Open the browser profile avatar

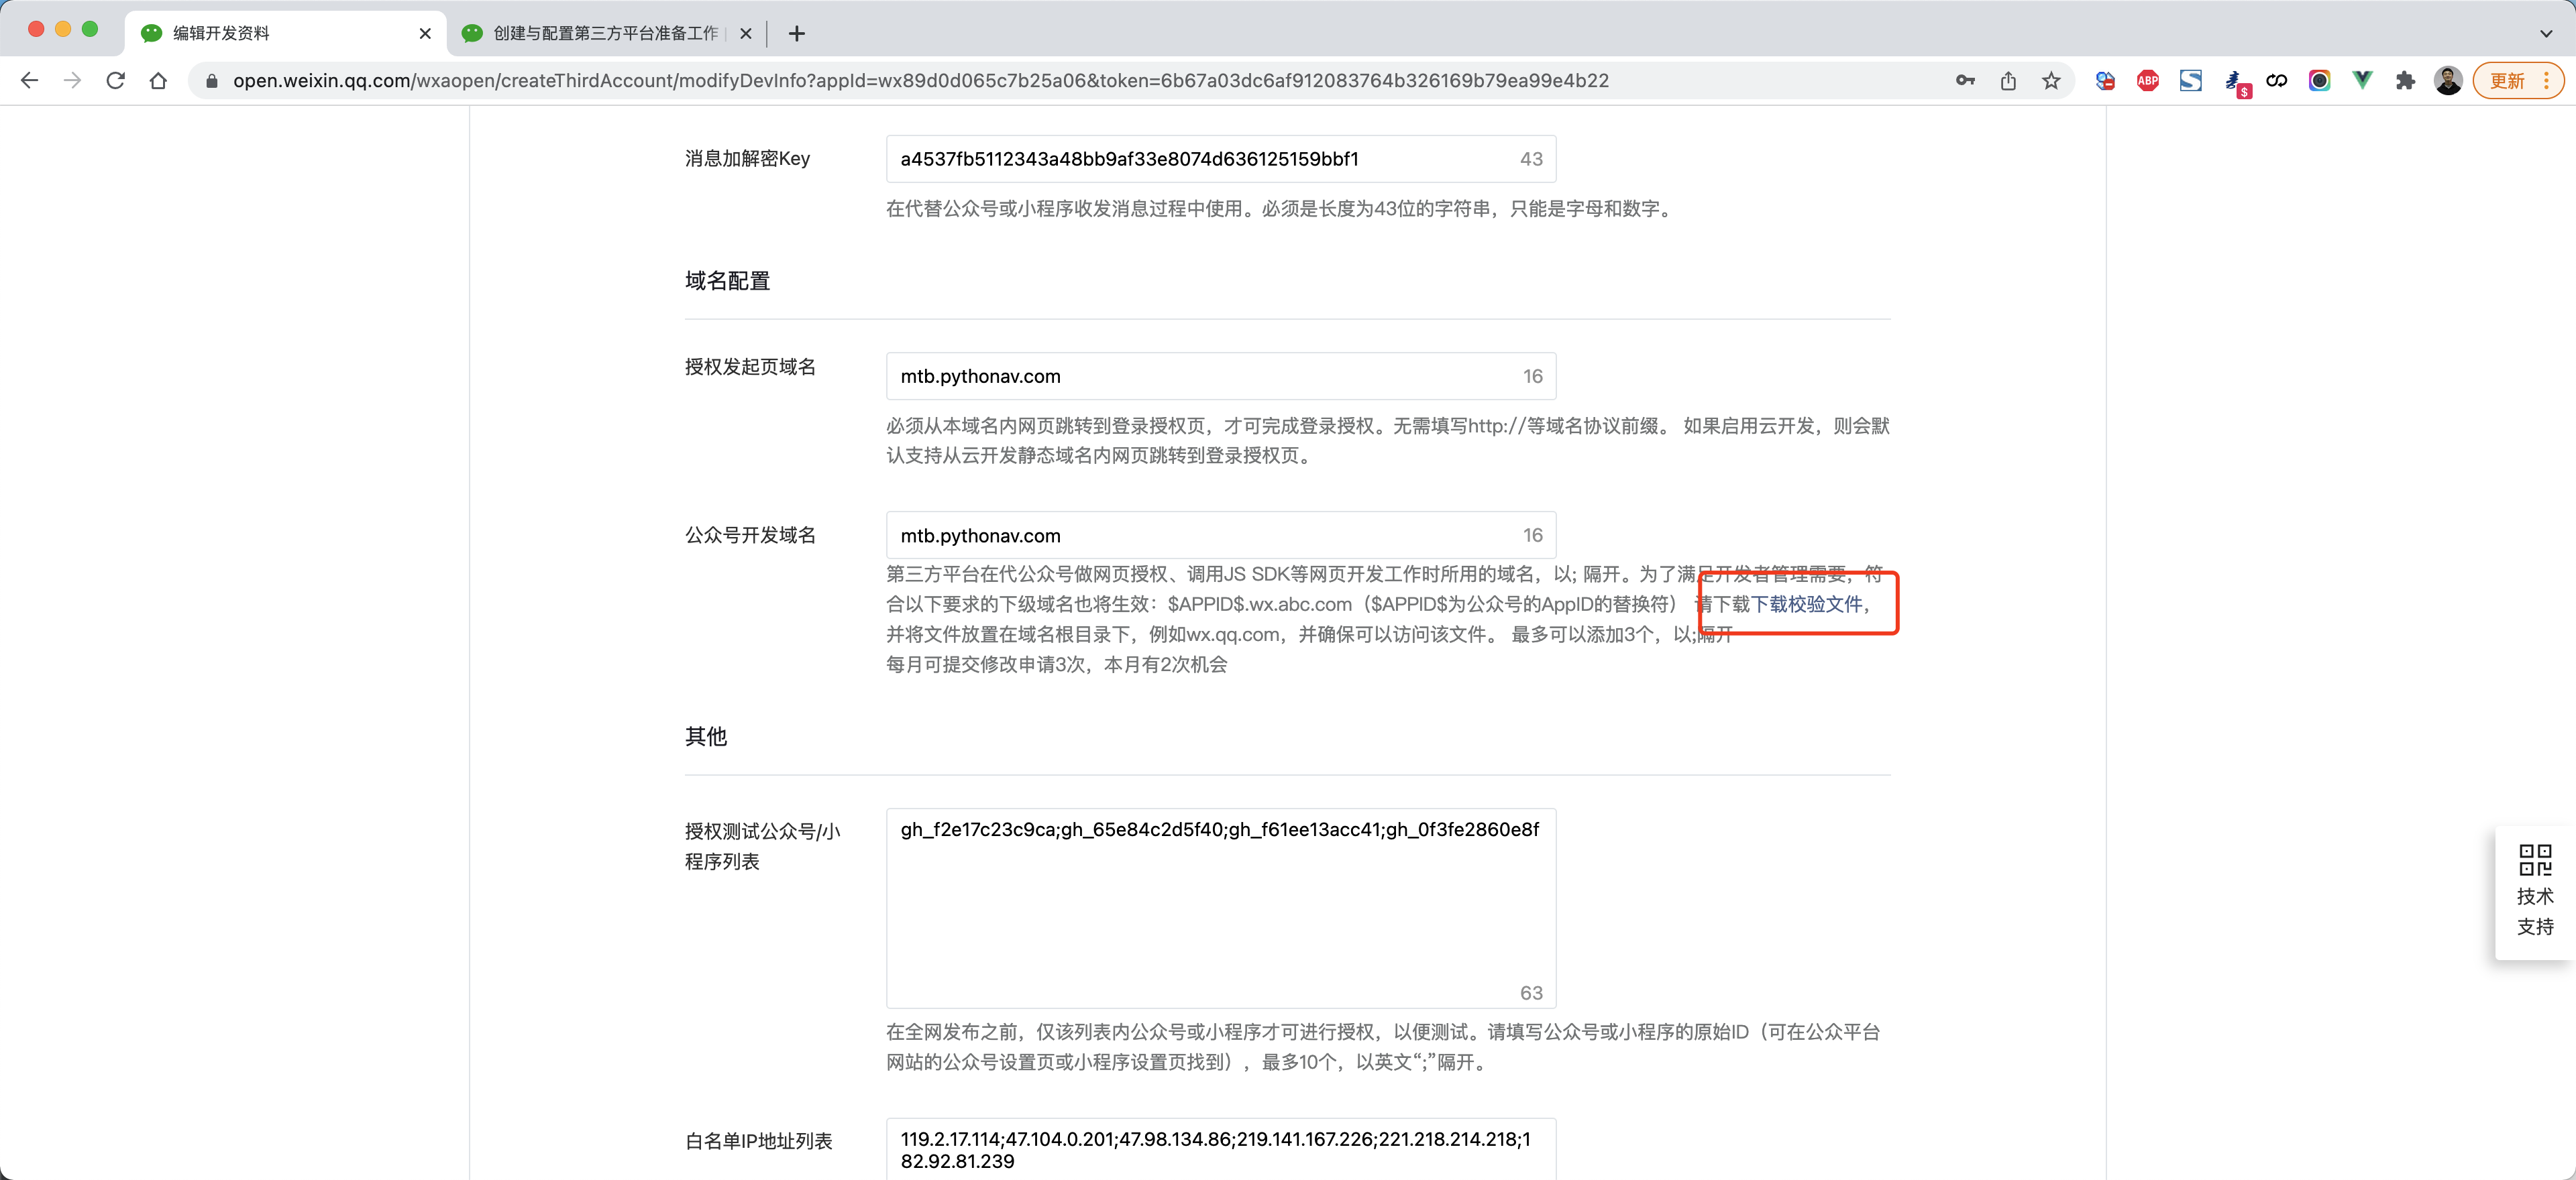coord(2448,81)
